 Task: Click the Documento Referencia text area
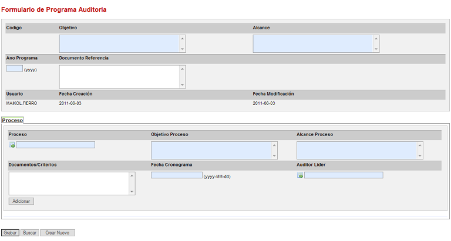coord(119,76)
